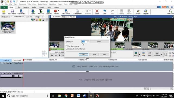Screen dimensions: 174x98
Task: Click the Unlink button
Action: coord(149,54)
